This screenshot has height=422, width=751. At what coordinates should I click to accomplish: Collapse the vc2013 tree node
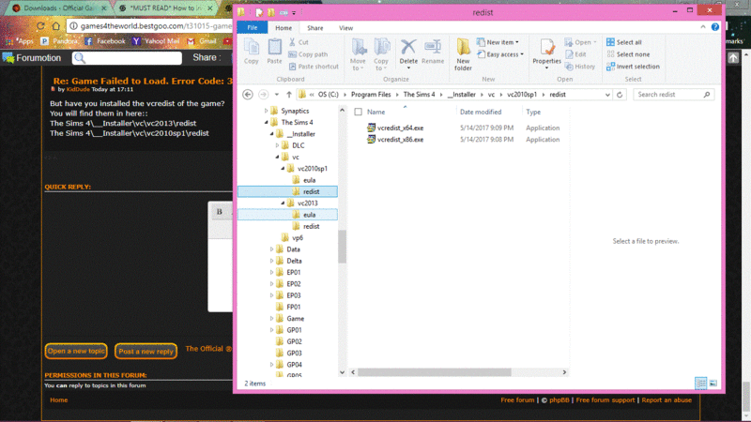coord(283,203)
